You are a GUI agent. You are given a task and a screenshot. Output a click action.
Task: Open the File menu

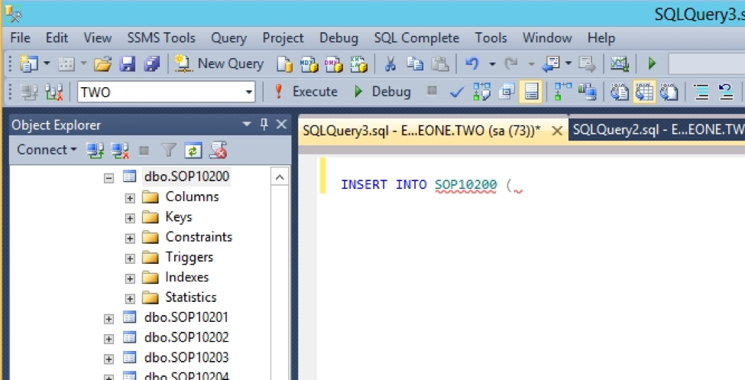(x=21, y=37)
